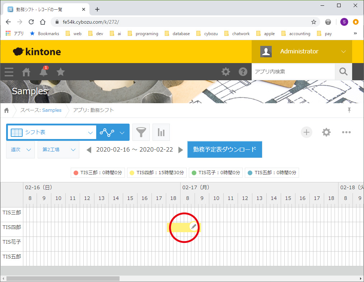364x282 pixels.
Task: Click the 02-16 (日) date header
Action: [x=38, y=187]
